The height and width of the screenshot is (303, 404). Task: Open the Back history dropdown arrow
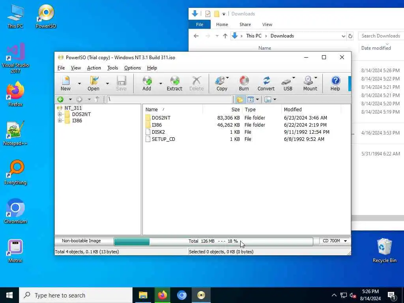click(x=70, y=99)
